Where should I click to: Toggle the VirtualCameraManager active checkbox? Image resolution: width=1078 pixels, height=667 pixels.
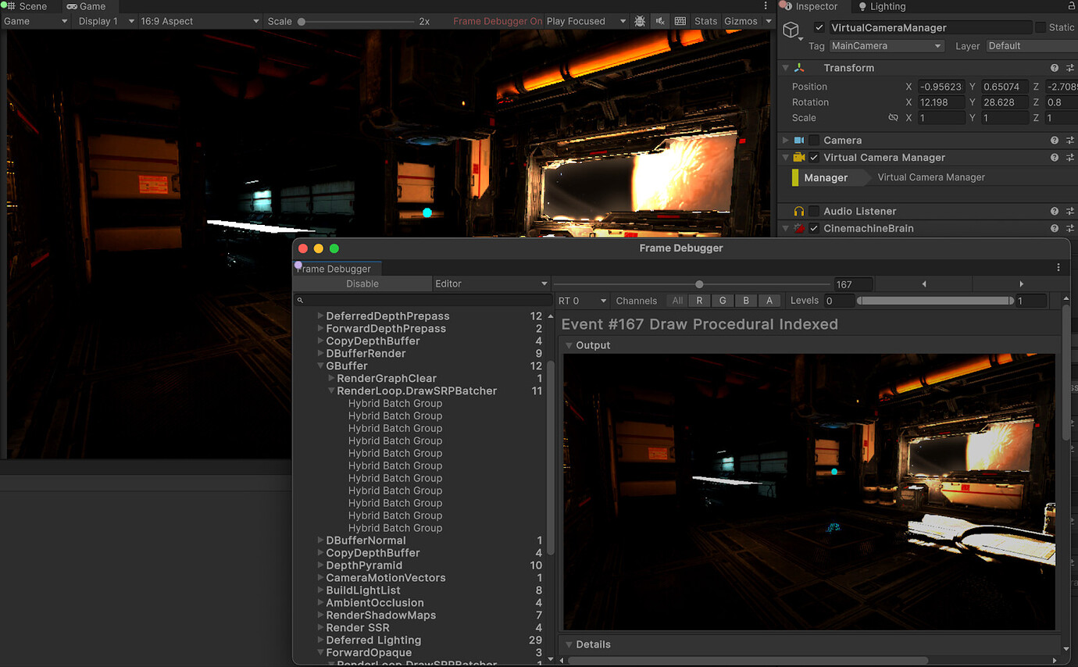(x=817, y=27)
